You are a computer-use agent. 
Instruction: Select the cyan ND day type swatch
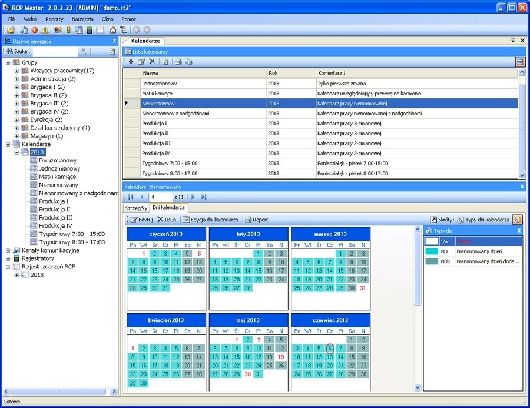pos(432,251)
